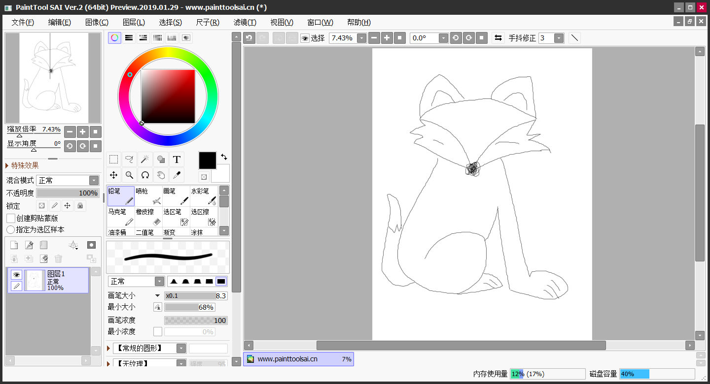Viewport: 710px width, 384px height.
Task: Swap foreground and background colors
Action: 224,157
